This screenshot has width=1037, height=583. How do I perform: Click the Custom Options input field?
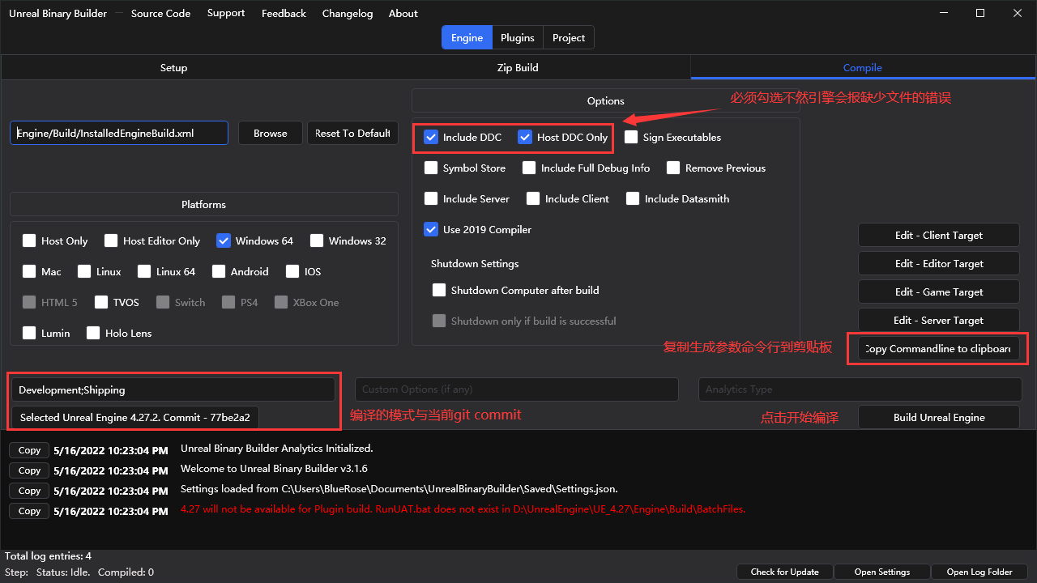(517, 389)
